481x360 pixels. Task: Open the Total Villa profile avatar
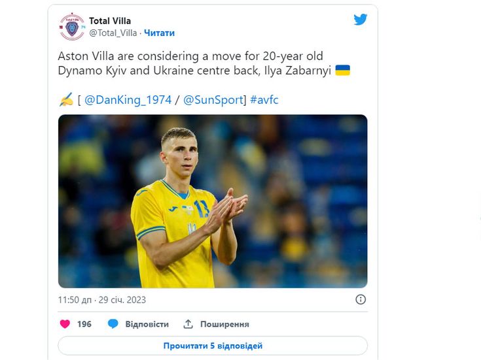pos(72,27)
